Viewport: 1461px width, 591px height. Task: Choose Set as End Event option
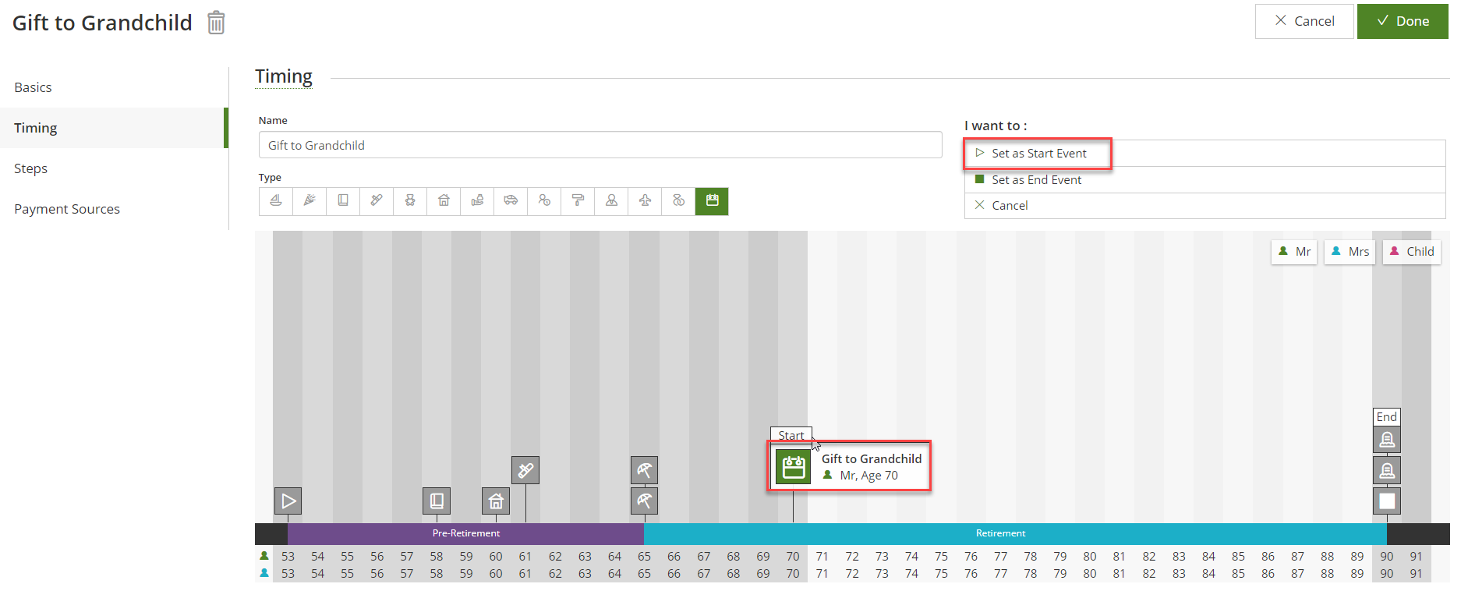pyautogui.click(x=1036, y=180)
